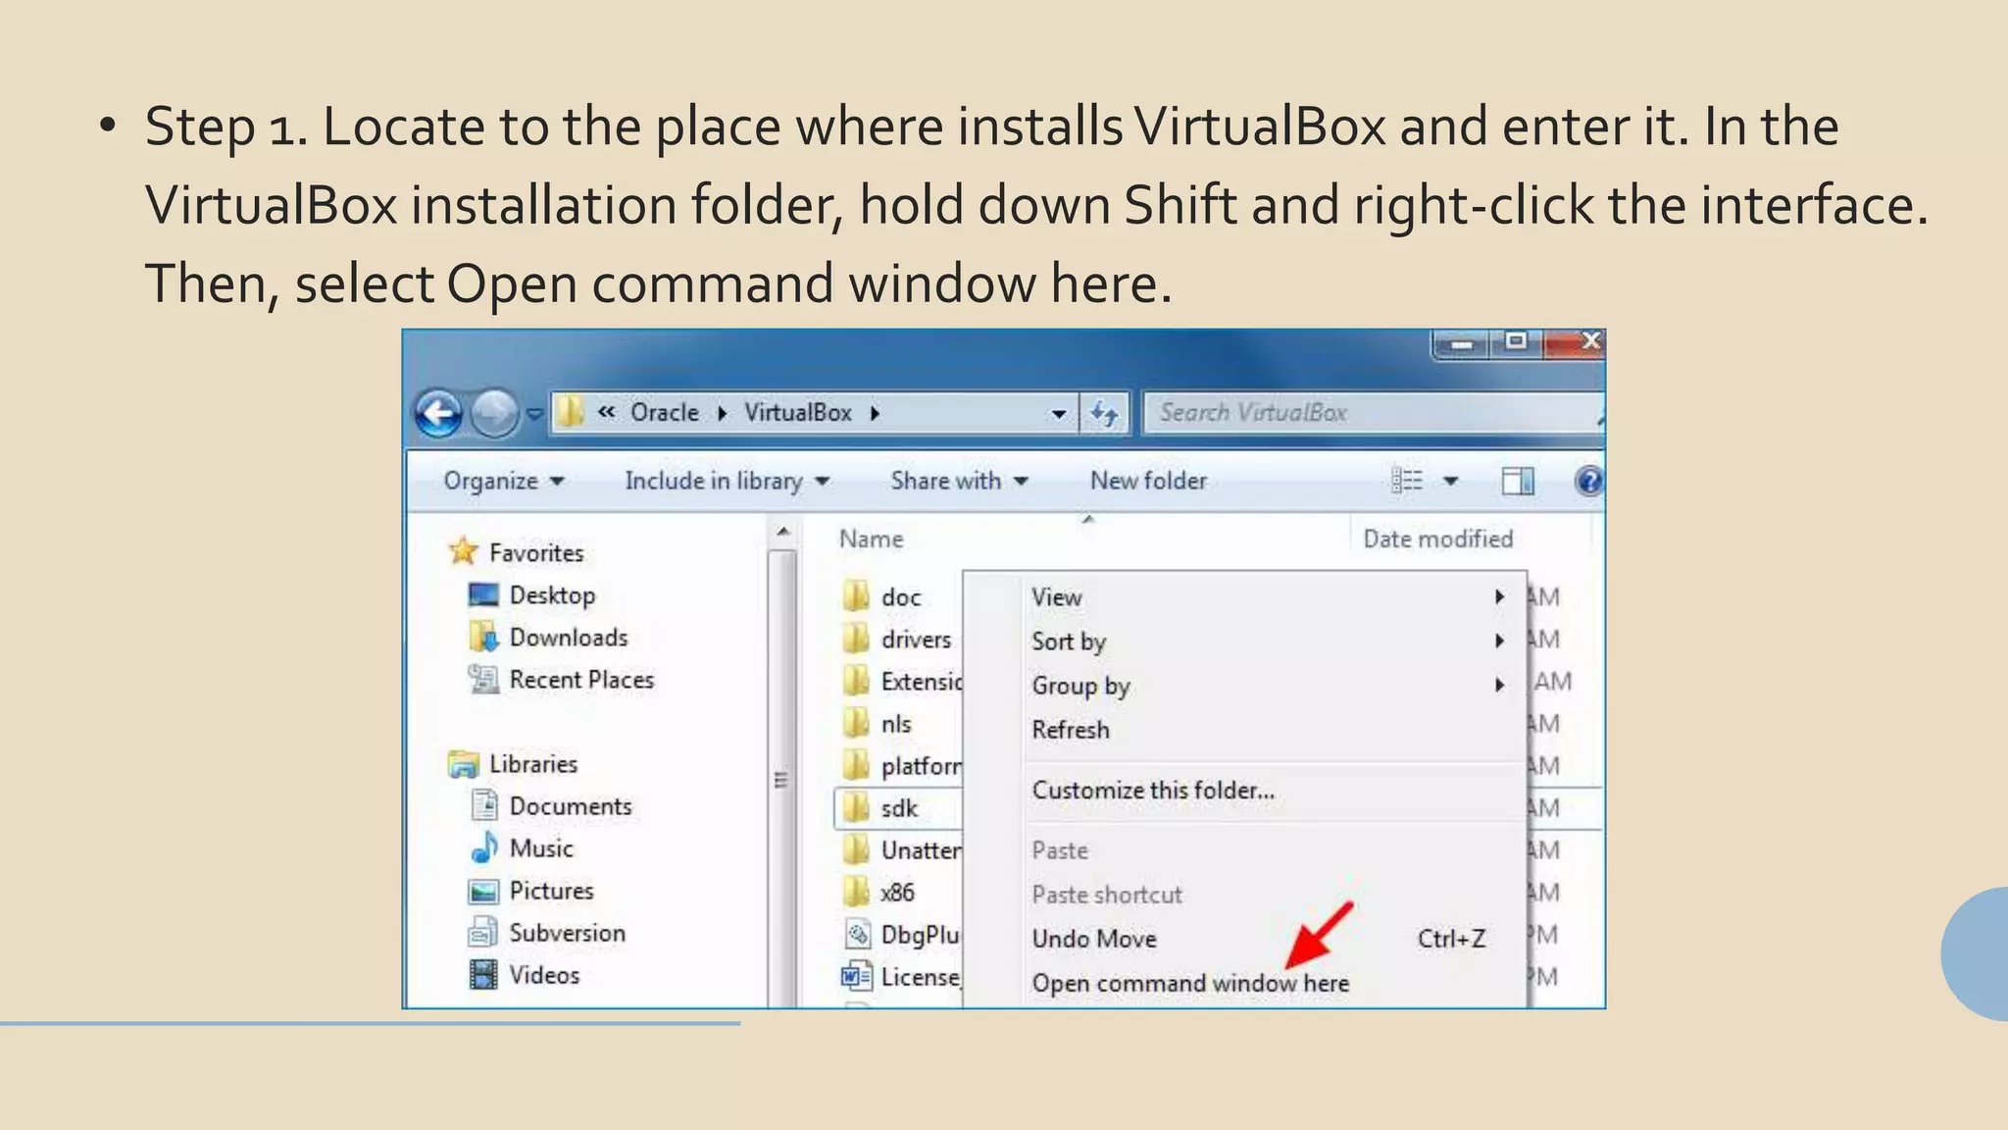This screenshot has width=2008, height=1130.
Task: Click the Forward navigation arrow button
Action: click(495, 413)
